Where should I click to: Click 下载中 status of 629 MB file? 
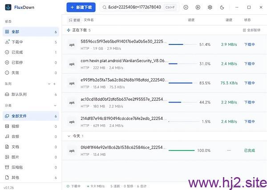pos(250,122)
